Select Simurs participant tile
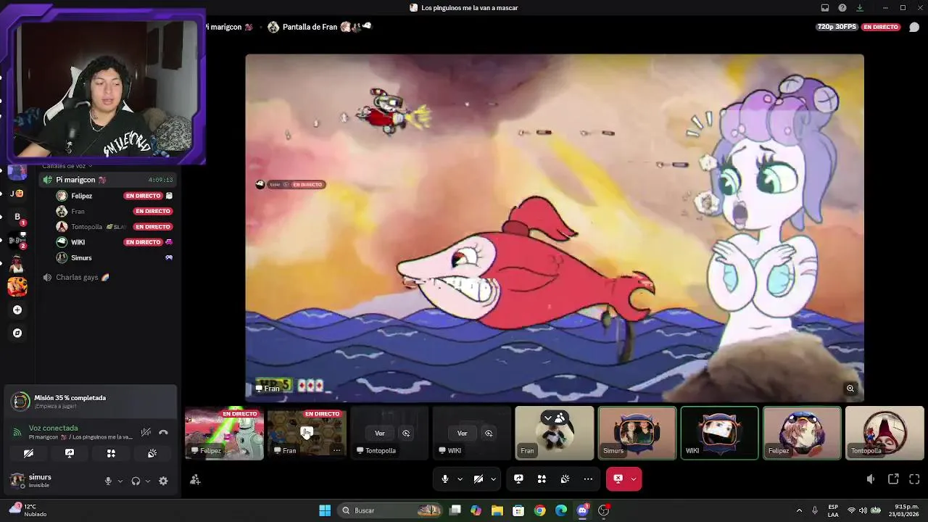 pos(637,433)
